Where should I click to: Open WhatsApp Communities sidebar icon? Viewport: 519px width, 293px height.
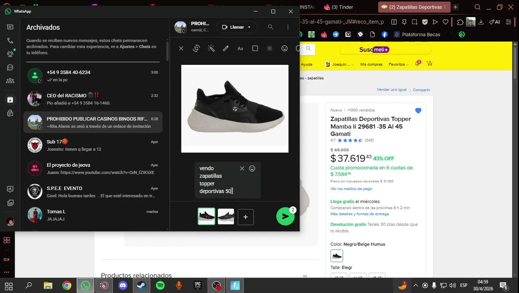click(10, 81)
